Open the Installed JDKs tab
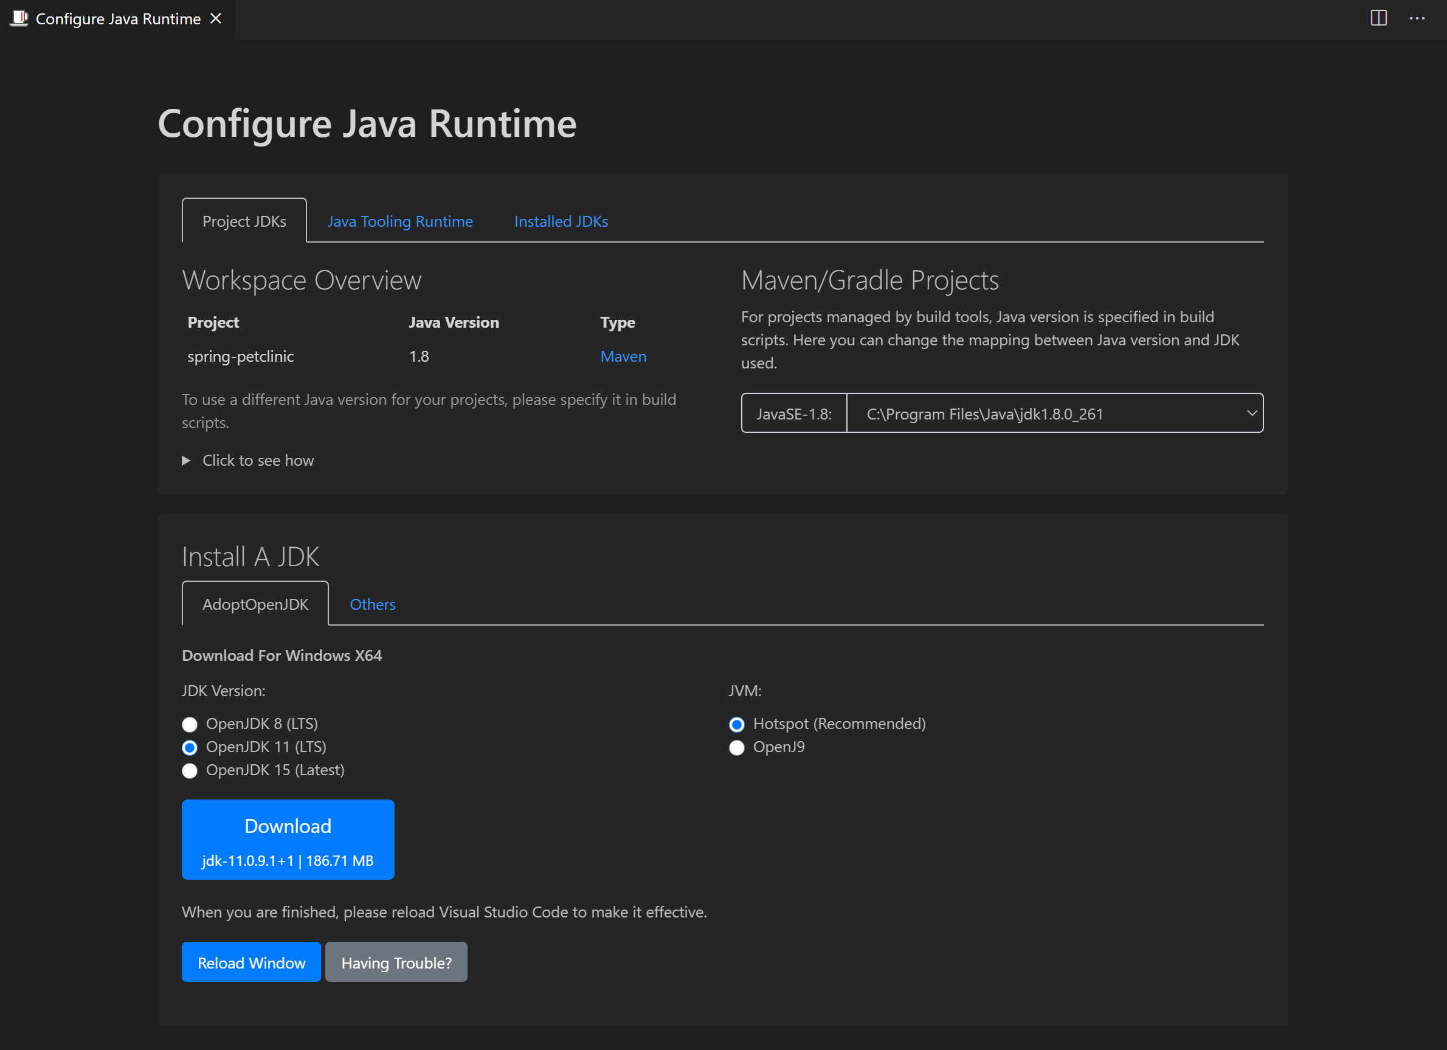This screenshot has height=1050, width=1447. click(x=561, y=221)
